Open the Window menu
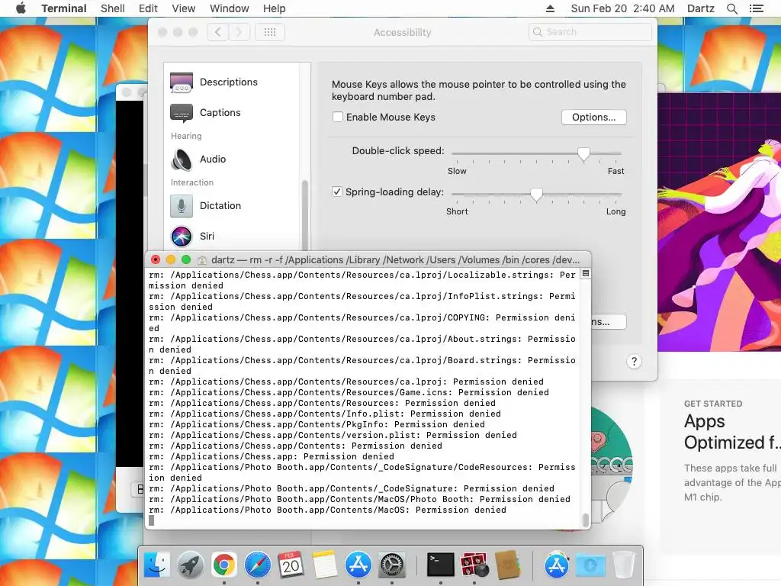 (x=229, y=8)
